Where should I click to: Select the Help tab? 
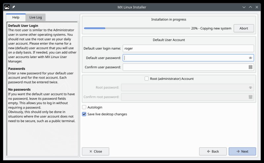pyautogui.click(x=16, y=17)
